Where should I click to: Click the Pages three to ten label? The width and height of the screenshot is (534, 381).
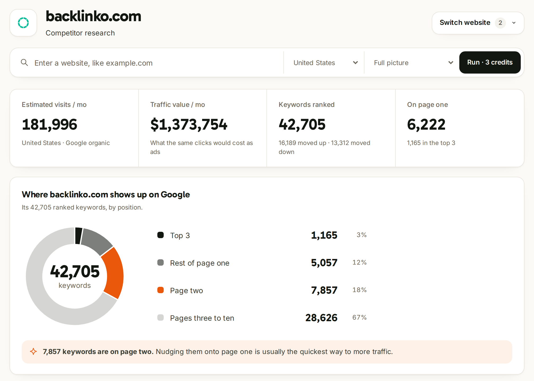click(202, 318)
